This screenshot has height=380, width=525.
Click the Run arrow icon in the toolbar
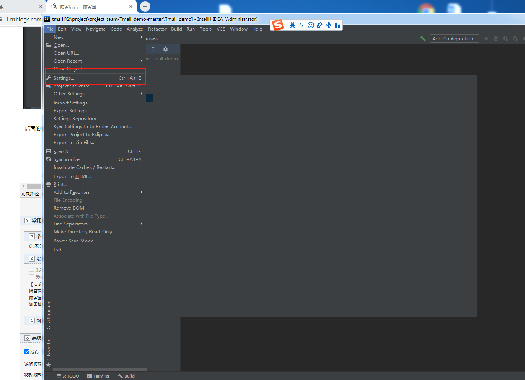pyautogui.click(x=486, y=38)
